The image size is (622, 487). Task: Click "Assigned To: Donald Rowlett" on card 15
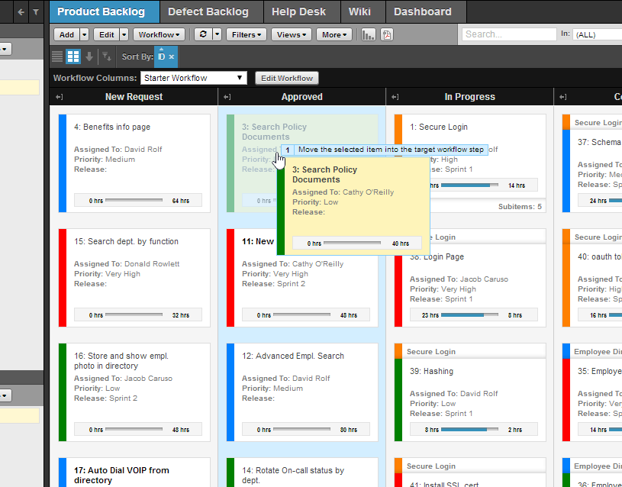(x=127, y=264)
